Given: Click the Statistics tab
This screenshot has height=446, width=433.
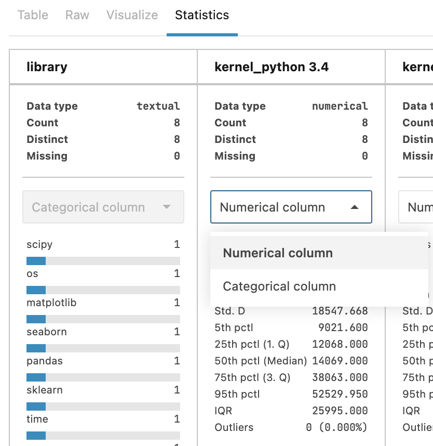Looking at the screenshot, I should 202,15.
